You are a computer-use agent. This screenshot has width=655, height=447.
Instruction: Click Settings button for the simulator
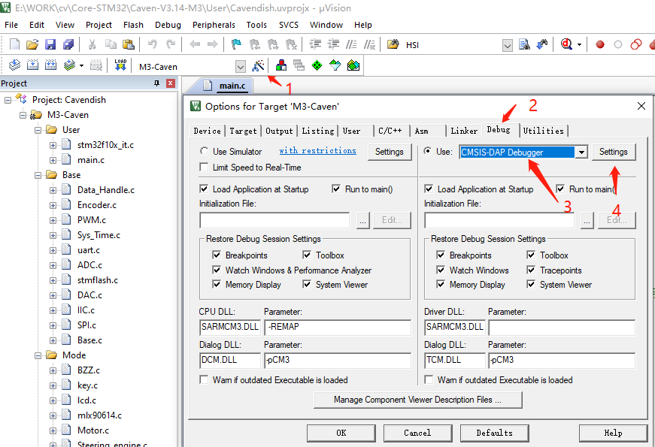tap(390, 152)
